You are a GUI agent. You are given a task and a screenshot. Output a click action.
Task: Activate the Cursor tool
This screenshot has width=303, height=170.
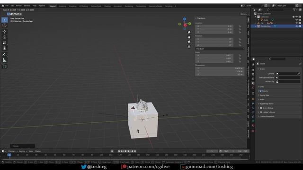4,25
